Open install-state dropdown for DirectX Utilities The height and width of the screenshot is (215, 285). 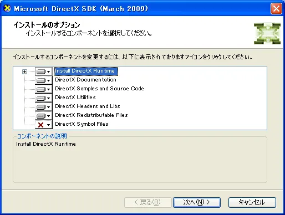pos(44,98)
